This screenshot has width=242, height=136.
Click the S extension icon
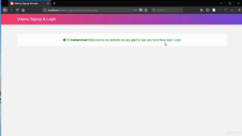click(x=214, y=10)
